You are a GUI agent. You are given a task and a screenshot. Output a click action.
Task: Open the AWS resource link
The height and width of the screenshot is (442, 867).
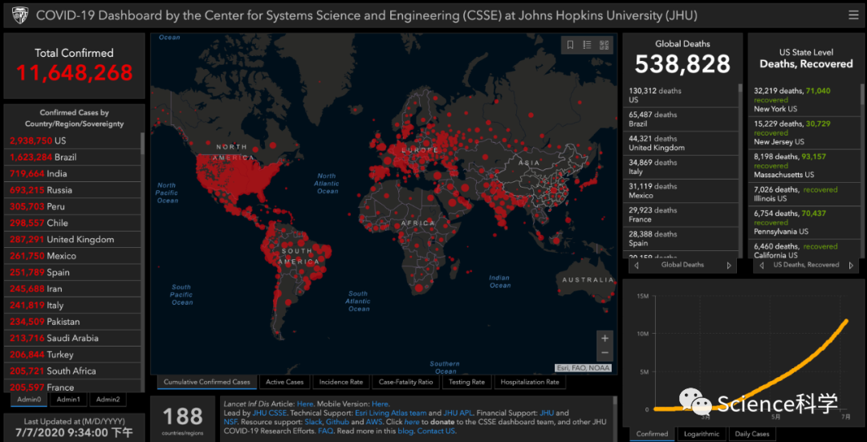pyautogui.click(x=373, y=422)
